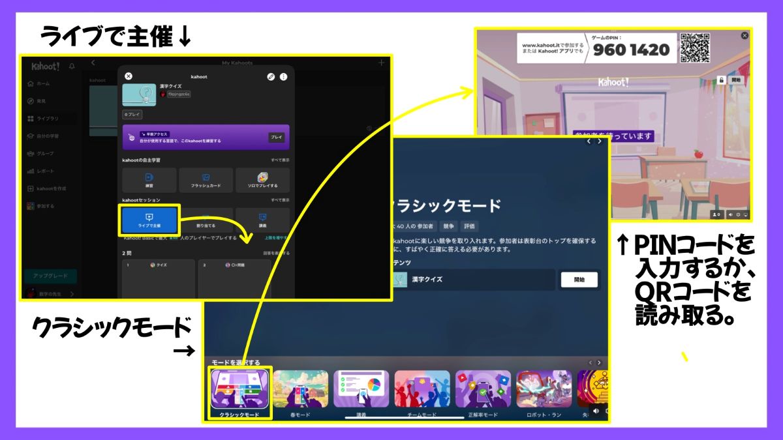This screenshot has width=783, height=440.
Task: Open 発見 discover in sidebar
Action: point(37,101)
